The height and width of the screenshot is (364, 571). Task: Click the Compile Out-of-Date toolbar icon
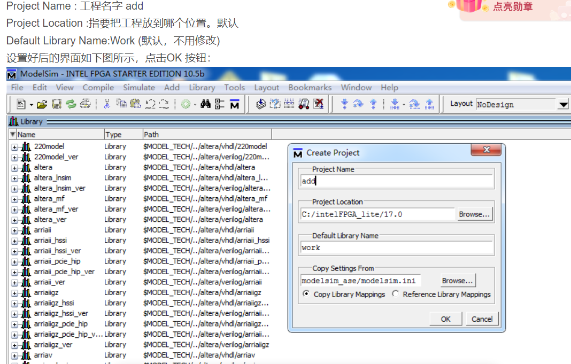pos(275,104)
